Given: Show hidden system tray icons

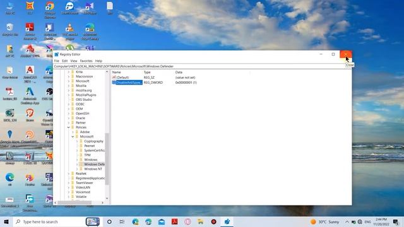Looking at the screenshot, I should (x=347, y=221).
